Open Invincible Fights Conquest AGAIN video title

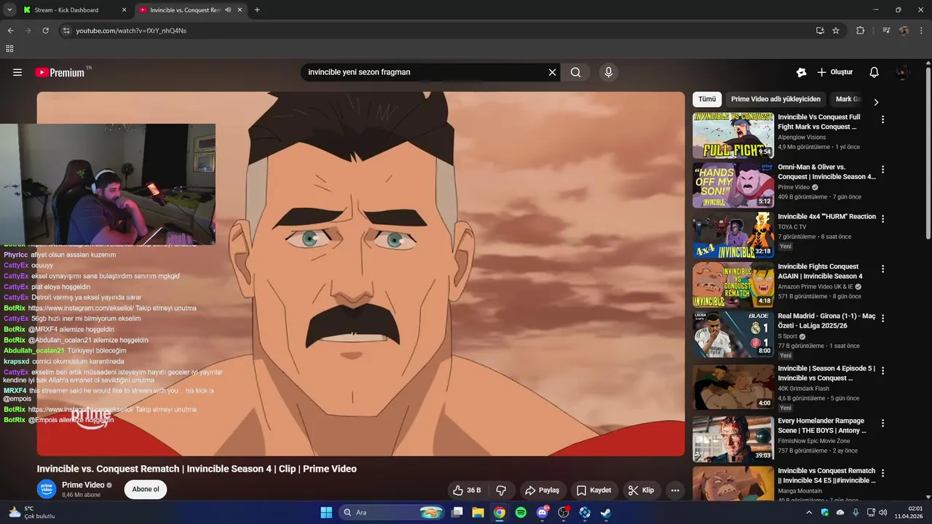[x=820, y=271]
